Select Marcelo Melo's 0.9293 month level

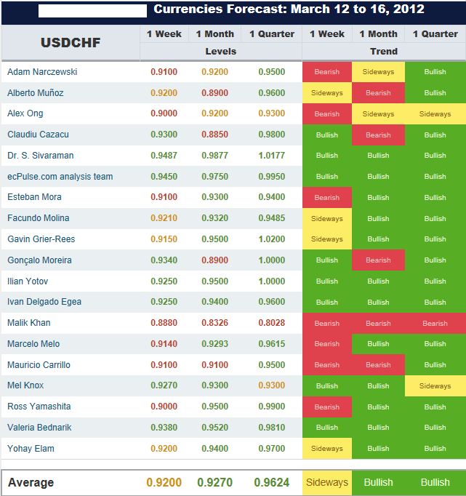tap(214, 344)
